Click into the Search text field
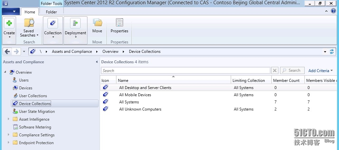 pyautogui.click(x=185, y=70)
